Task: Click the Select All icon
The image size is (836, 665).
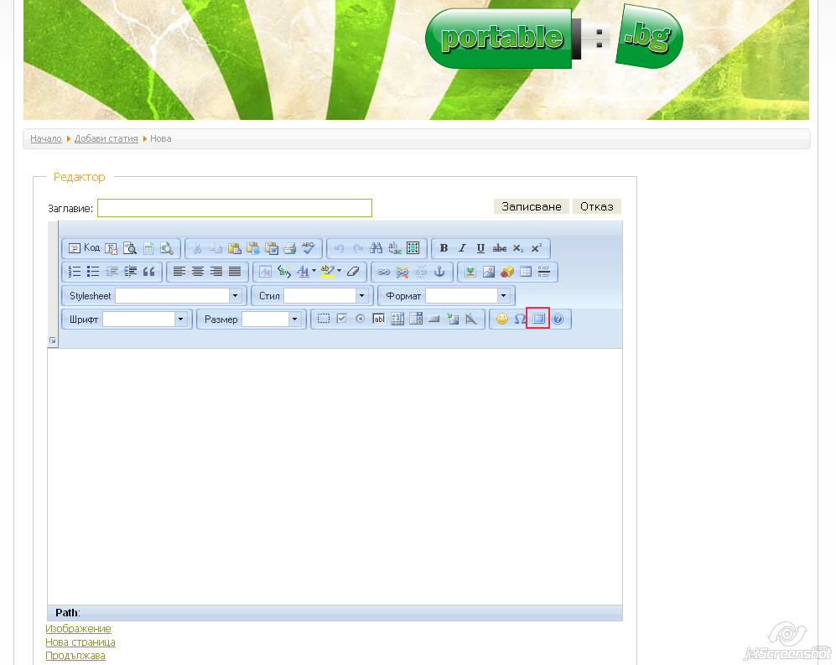Action: click(x=413, y=248)
